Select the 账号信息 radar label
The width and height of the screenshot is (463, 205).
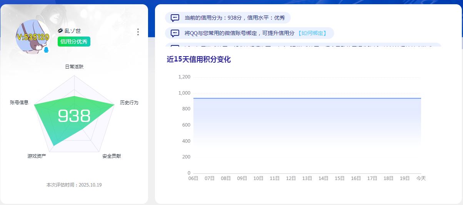[x=19, y=102]
